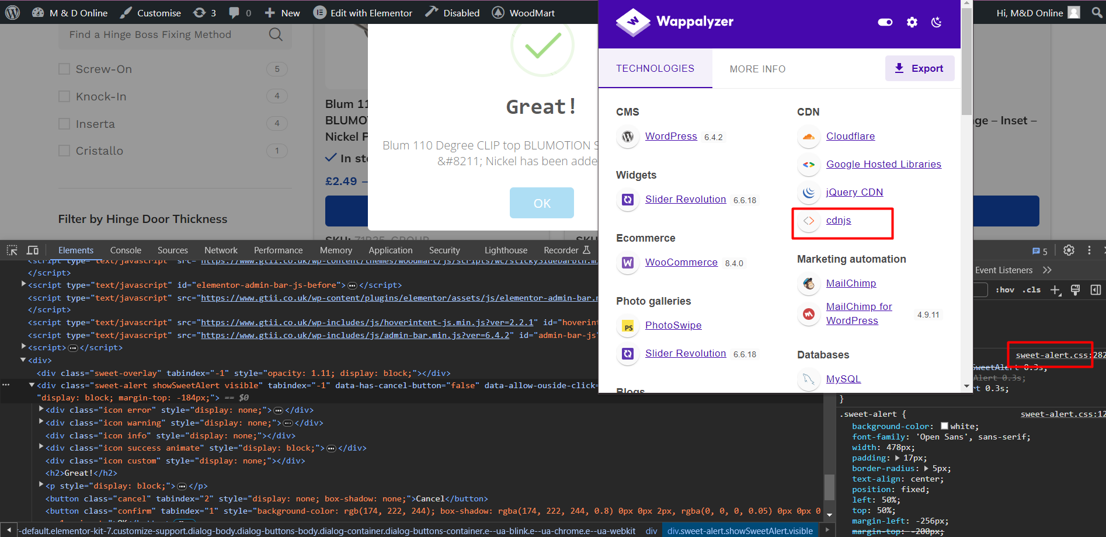This screenshot has height=537, width=1106.
Task: Add a new style rule with plus icon
Action: click(x=1056, y=290)
